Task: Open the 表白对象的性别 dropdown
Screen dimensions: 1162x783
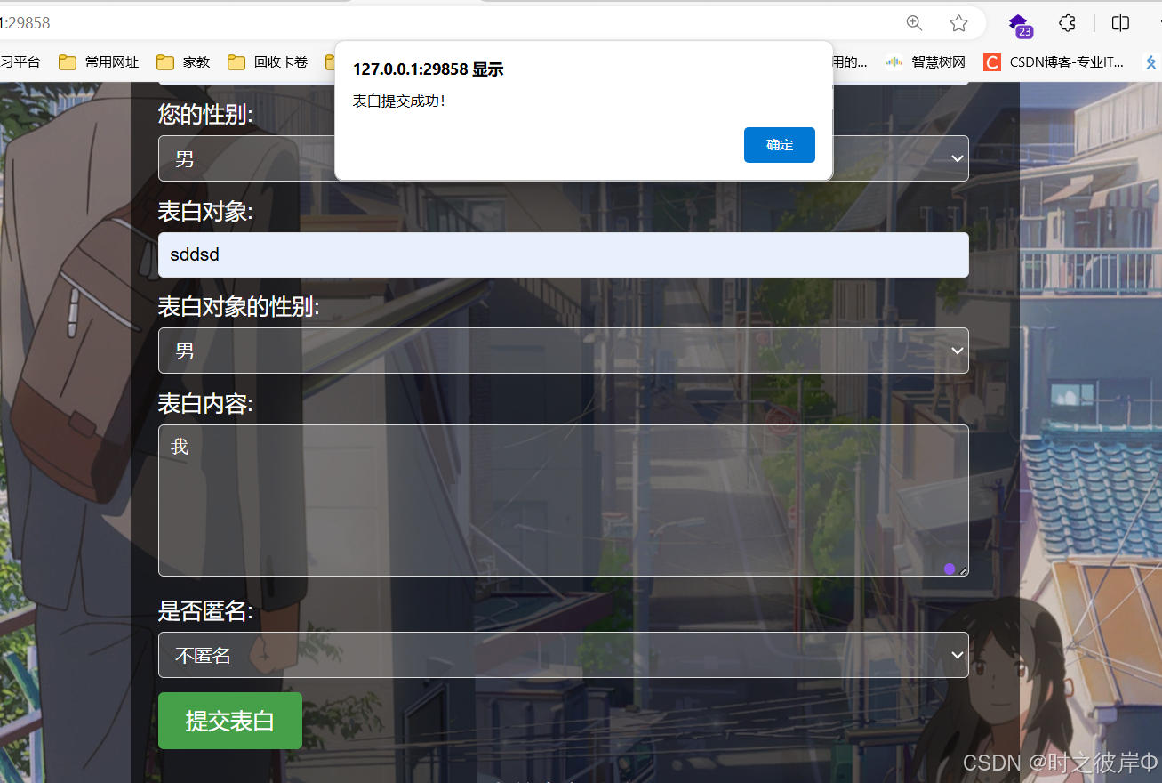Action: [x=564, y=351]
